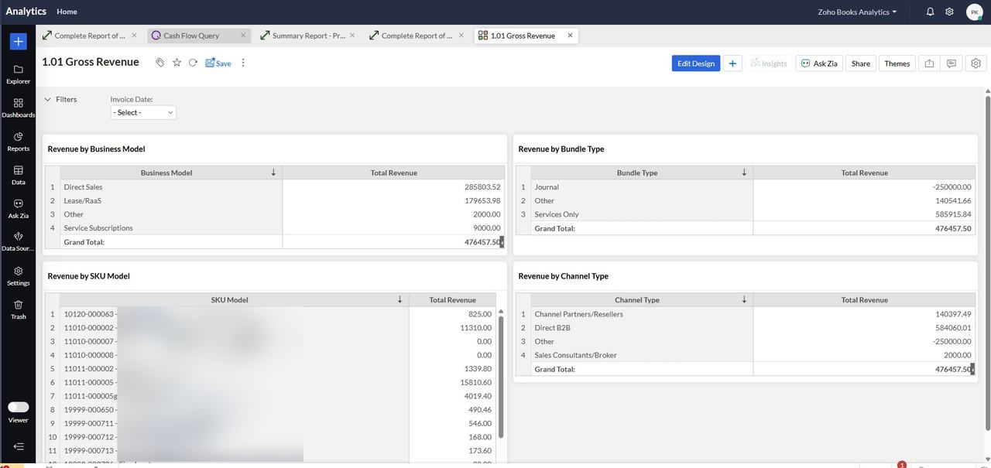Switch to first Complete Report tab

90,36
